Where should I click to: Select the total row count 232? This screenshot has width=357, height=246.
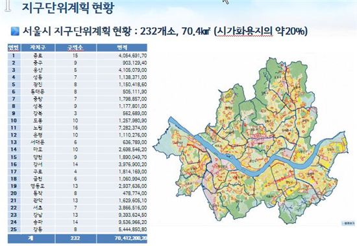(75, 238)
